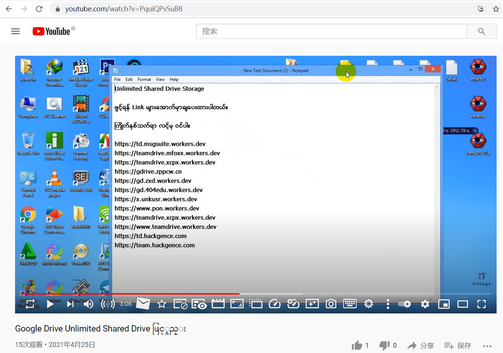Take a screenshot with camera icon
The image size is (503, 353).
click(x=331, y=304)
